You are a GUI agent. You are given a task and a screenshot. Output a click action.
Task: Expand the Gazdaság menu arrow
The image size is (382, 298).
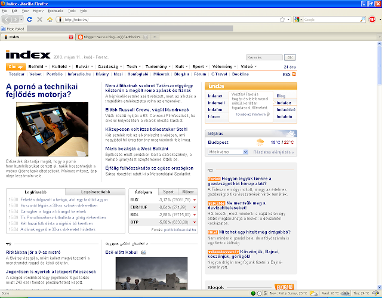[121, 66]
